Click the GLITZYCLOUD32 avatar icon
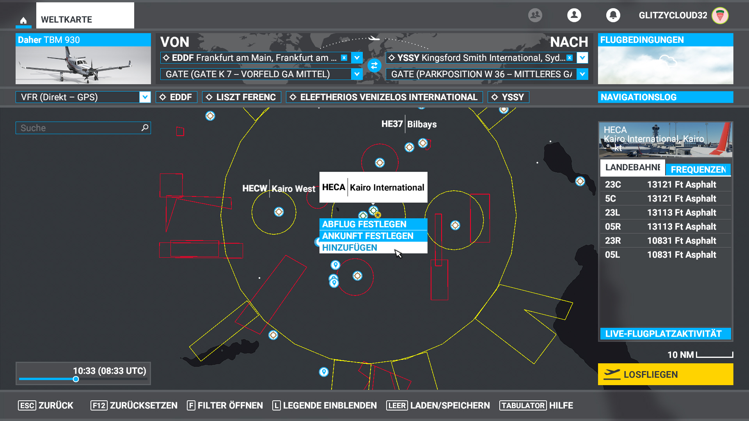This screenshot has height=421, width=749. [720, 16]
